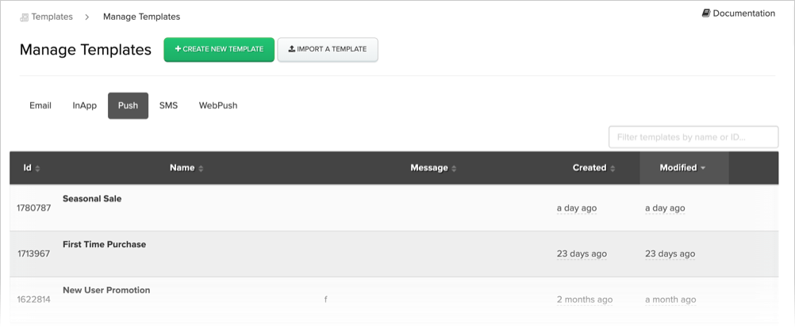This screenshot has height=328, width=795.
Task: Click Create New Template button
Action: point(219,49)
